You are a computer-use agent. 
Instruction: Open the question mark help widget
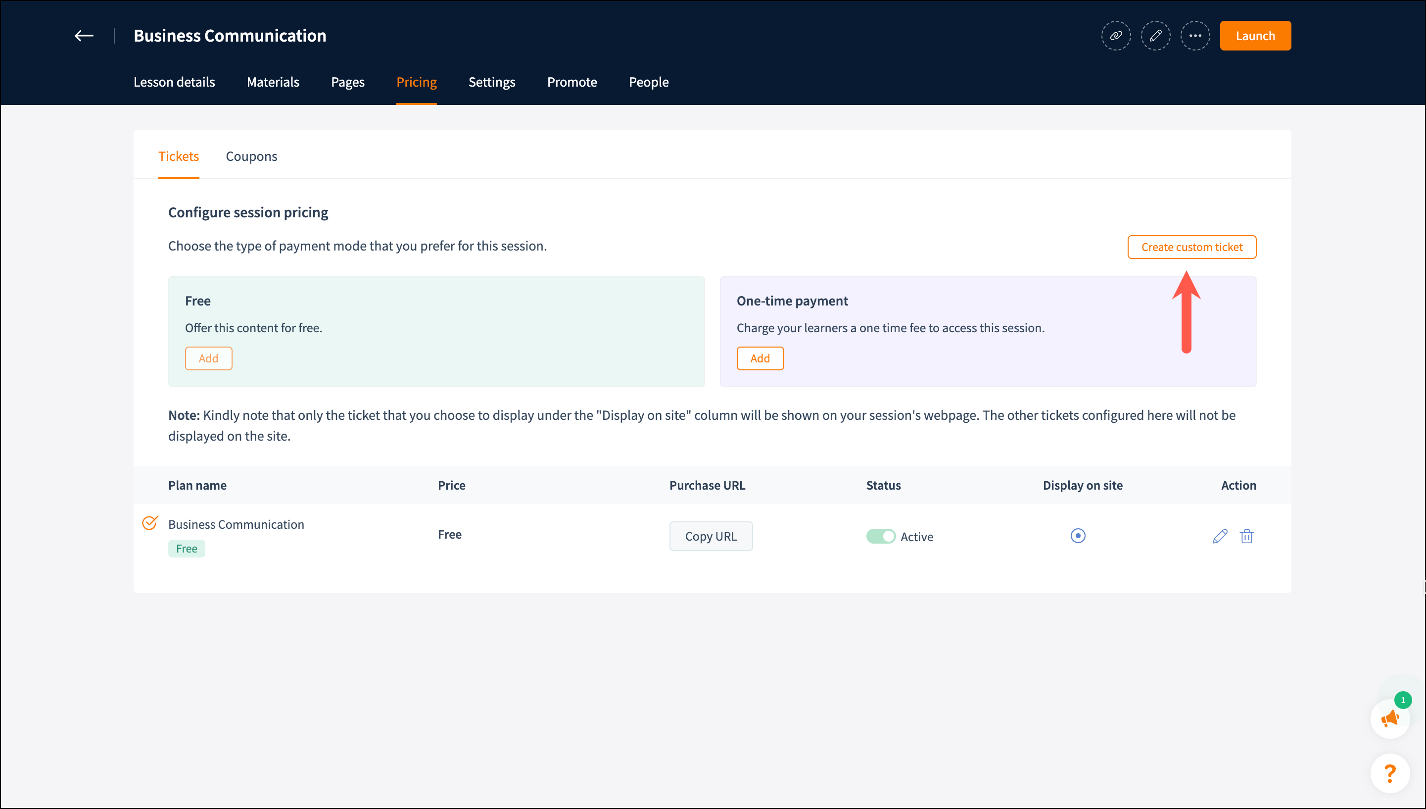tap(1390, 773)
